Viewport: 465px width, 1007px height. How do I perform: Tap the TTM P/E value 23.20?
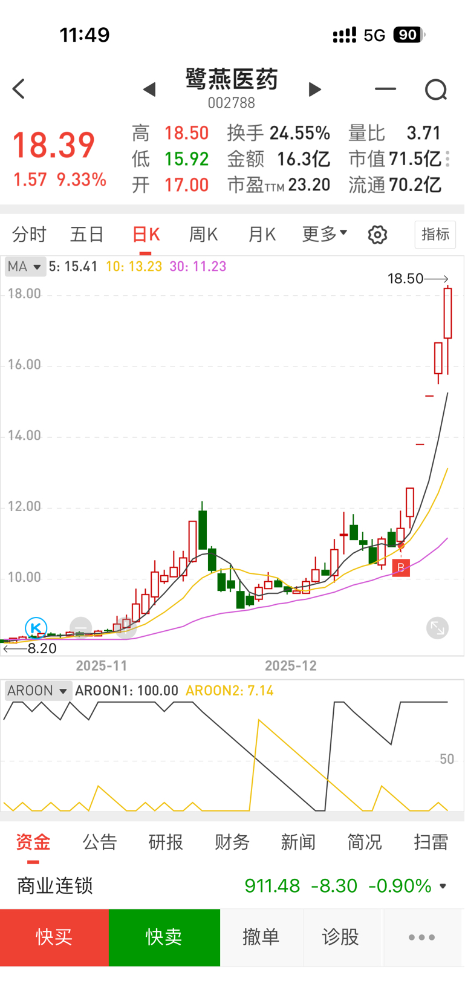309,185
